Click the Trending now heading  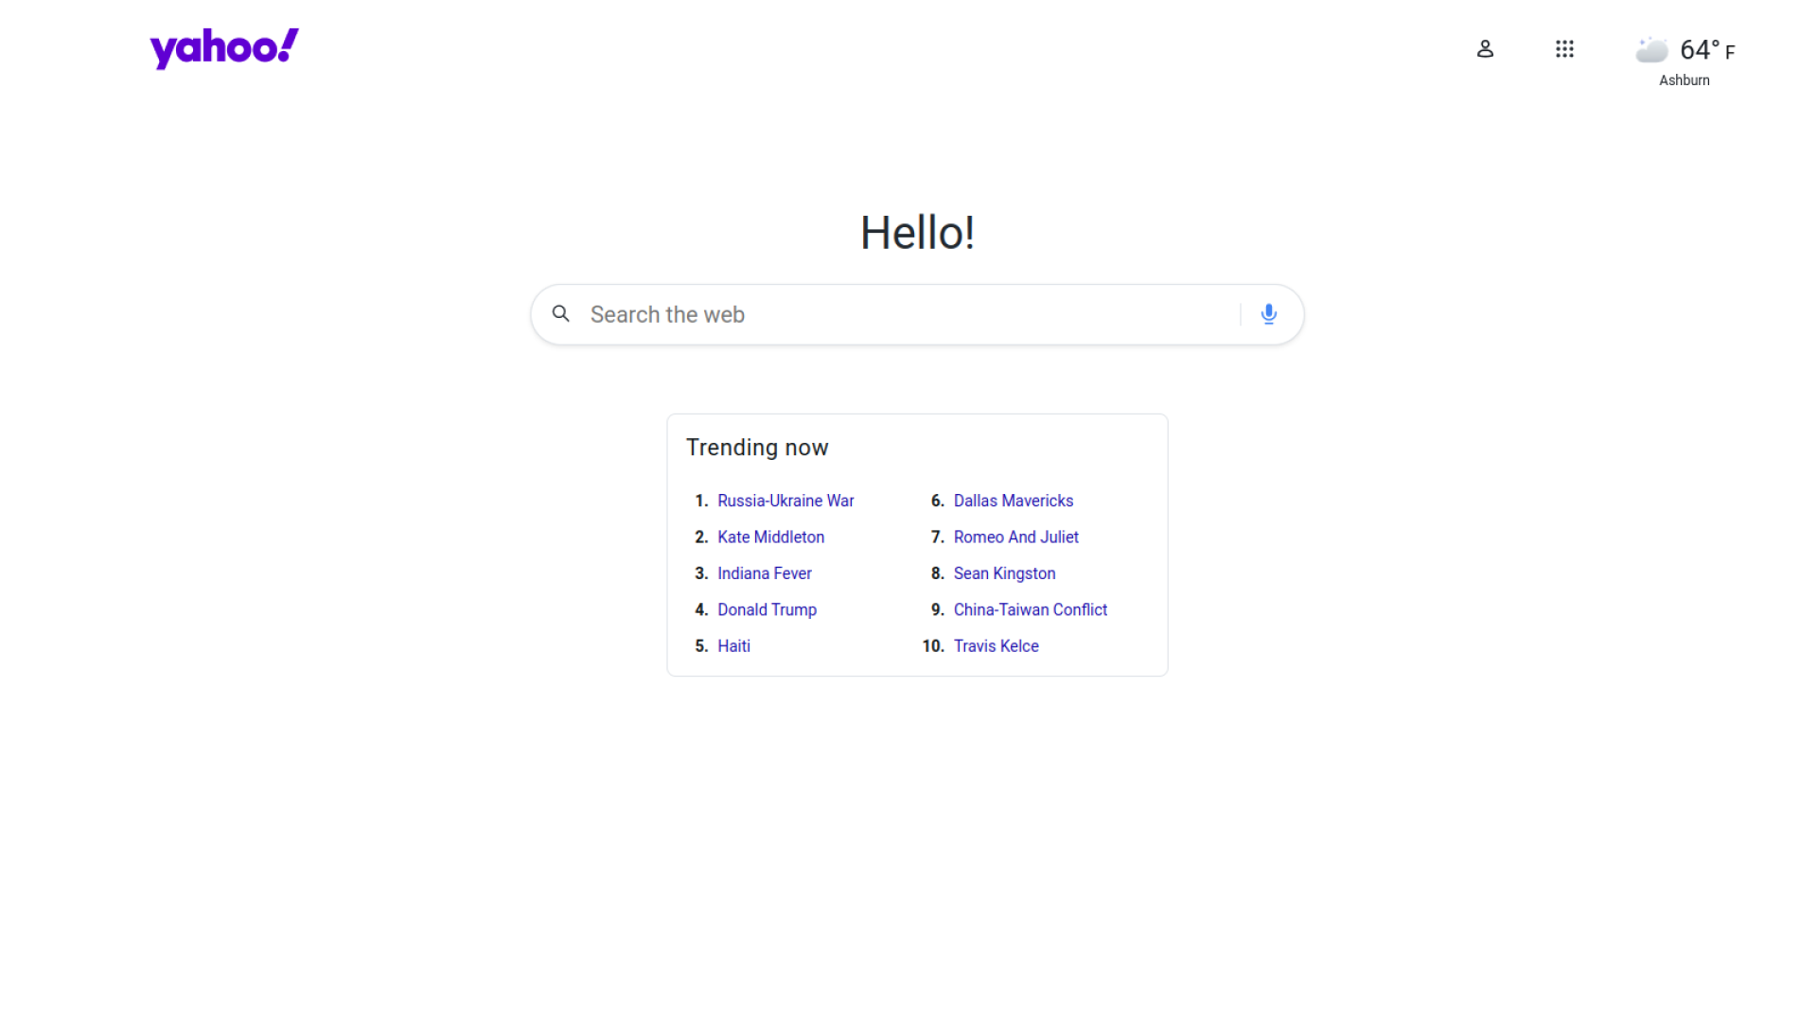[x=757, y=448]
